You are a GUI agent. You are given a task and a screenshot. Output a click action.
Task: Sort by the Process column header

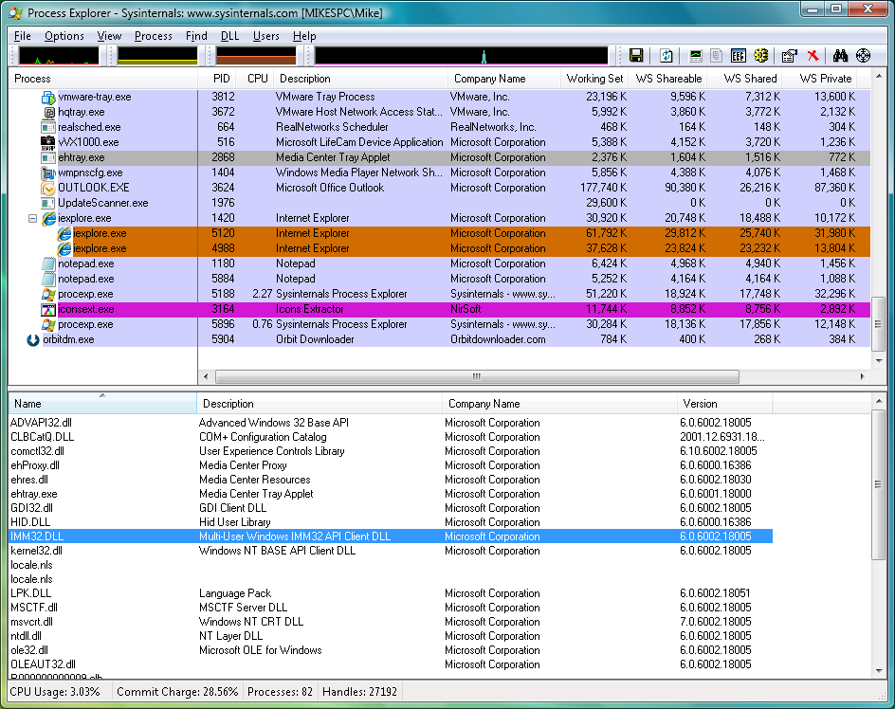tap(102, 79)
